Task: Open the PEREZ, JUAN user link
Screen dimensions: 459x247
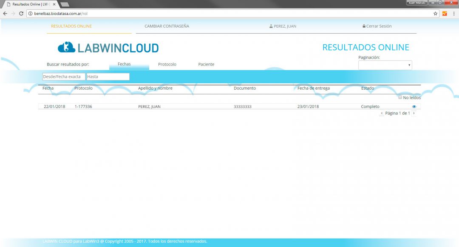Action: click(x=283, y=26)
